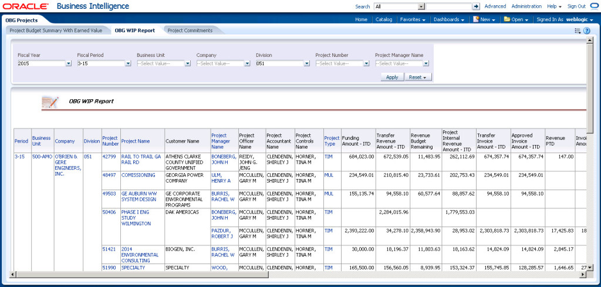Viewport: 601px width, 287px height.
Task: Click PHASE I ENG STUDY WILMINGTON project
Action: [136, 218]
